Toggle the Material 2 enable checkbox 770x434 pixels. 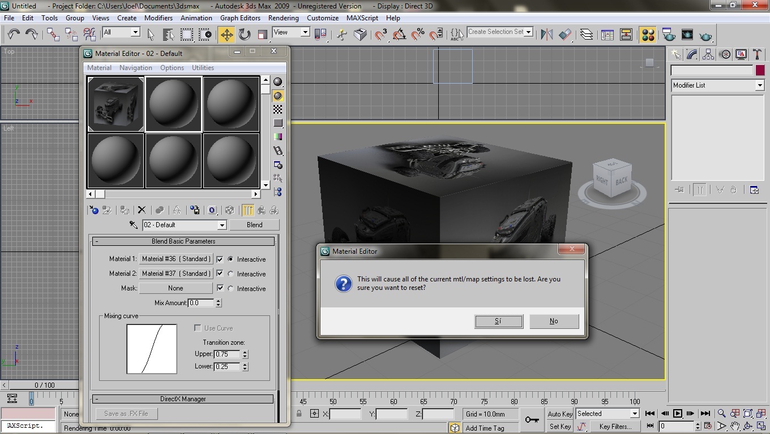(220, 274)
